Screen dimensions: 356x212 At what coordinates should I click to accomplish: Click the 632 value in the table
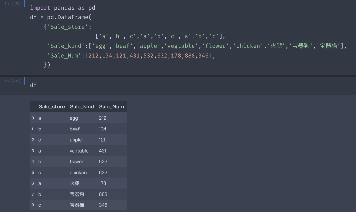[x=103, y=172]
